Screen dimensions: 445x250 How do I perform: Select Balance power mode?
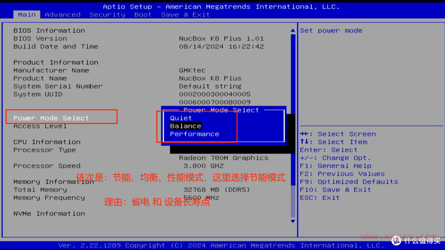(185, 126)
